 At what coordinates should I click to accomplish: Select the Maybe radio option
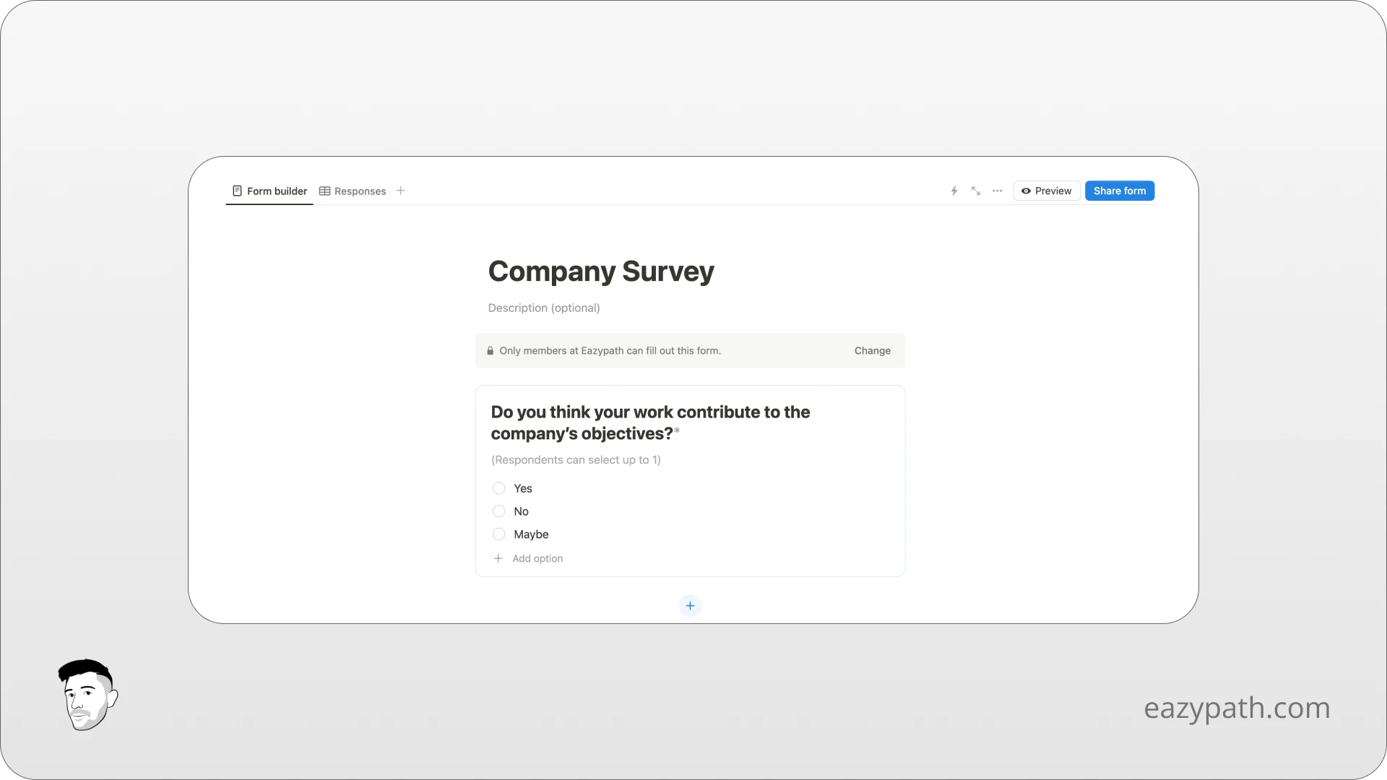[x=498, y=534]
